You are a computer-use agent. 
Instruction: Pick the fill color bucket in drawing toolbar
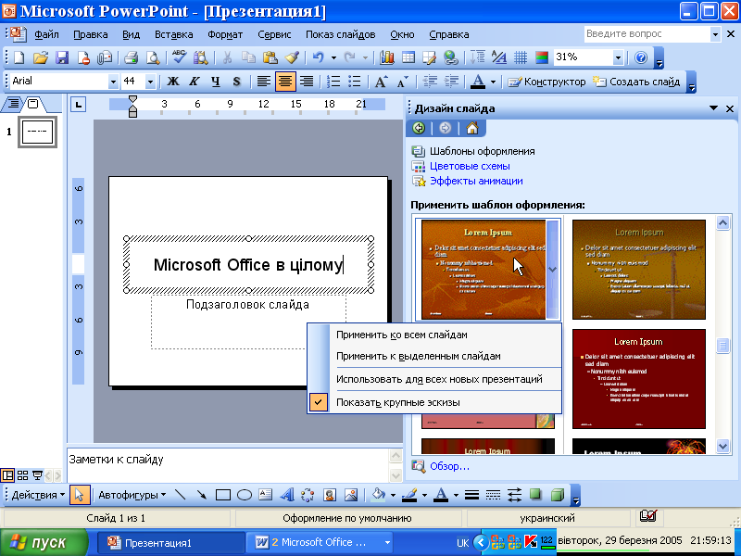(x=378, y=495)
